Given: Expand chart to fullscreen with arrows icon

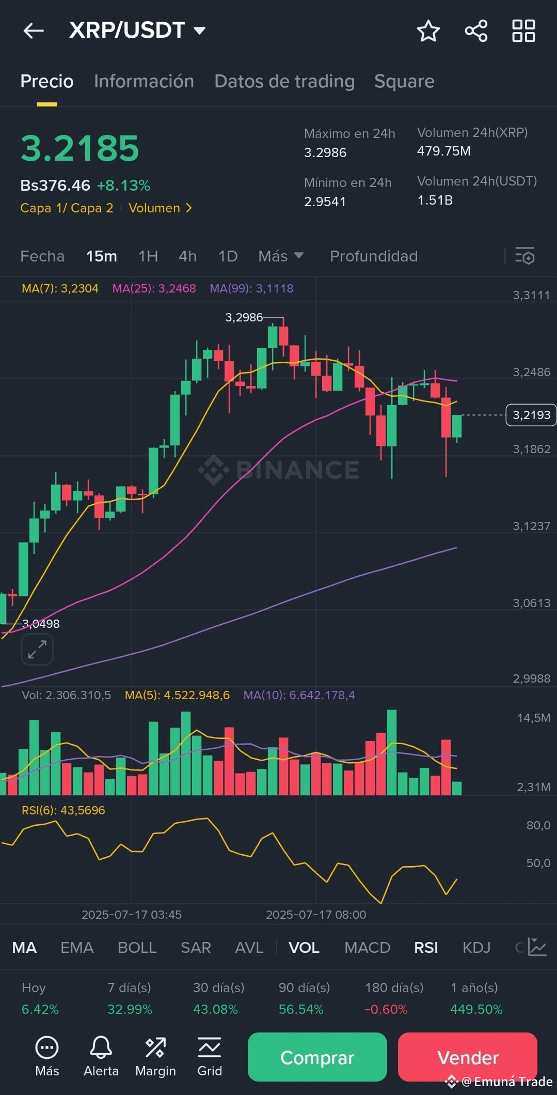Looking at the screenshot, I should point(37,649).
